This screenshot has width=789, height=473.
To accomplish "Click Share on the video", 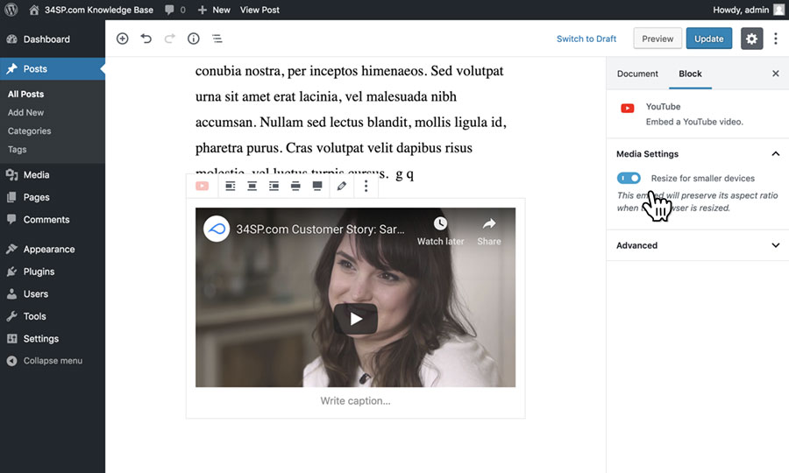I will coord(489,231).
